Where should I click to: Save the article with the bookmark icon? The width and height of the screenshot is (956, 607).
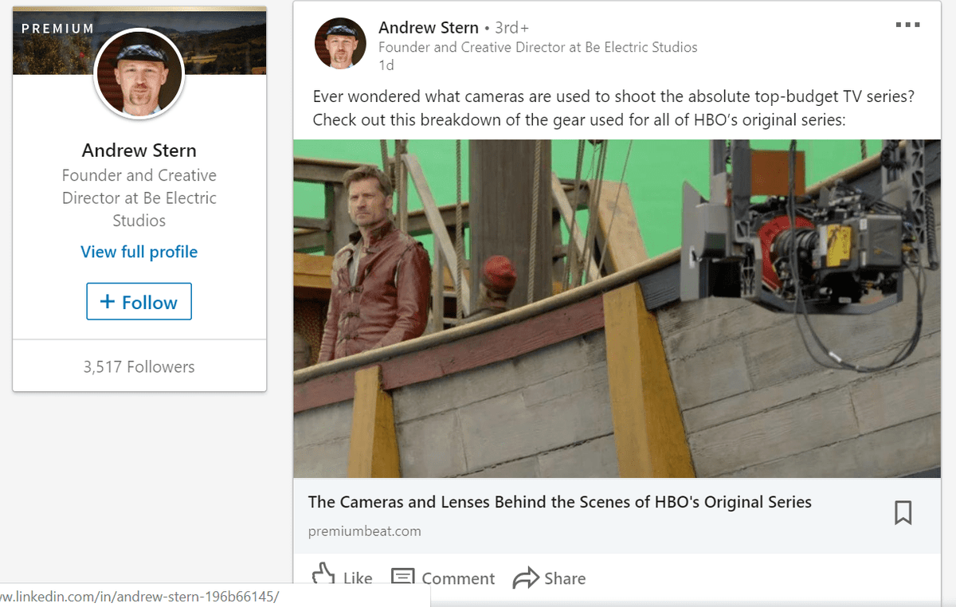[903, 512]
